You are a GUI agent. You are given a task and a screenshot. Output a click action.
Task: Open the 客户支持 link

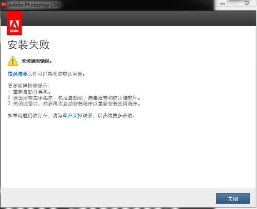[72, 116]
